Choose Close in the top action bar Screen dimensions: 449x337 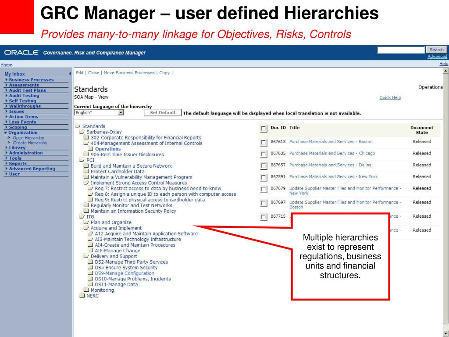[x=94, y=73]
